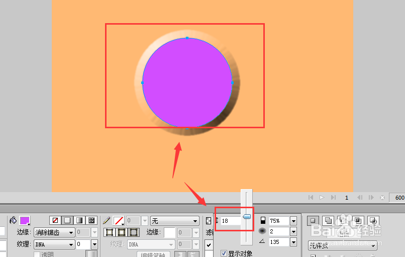
Task: Select the subtract compound shape button
Action: [x=343, y=221]
